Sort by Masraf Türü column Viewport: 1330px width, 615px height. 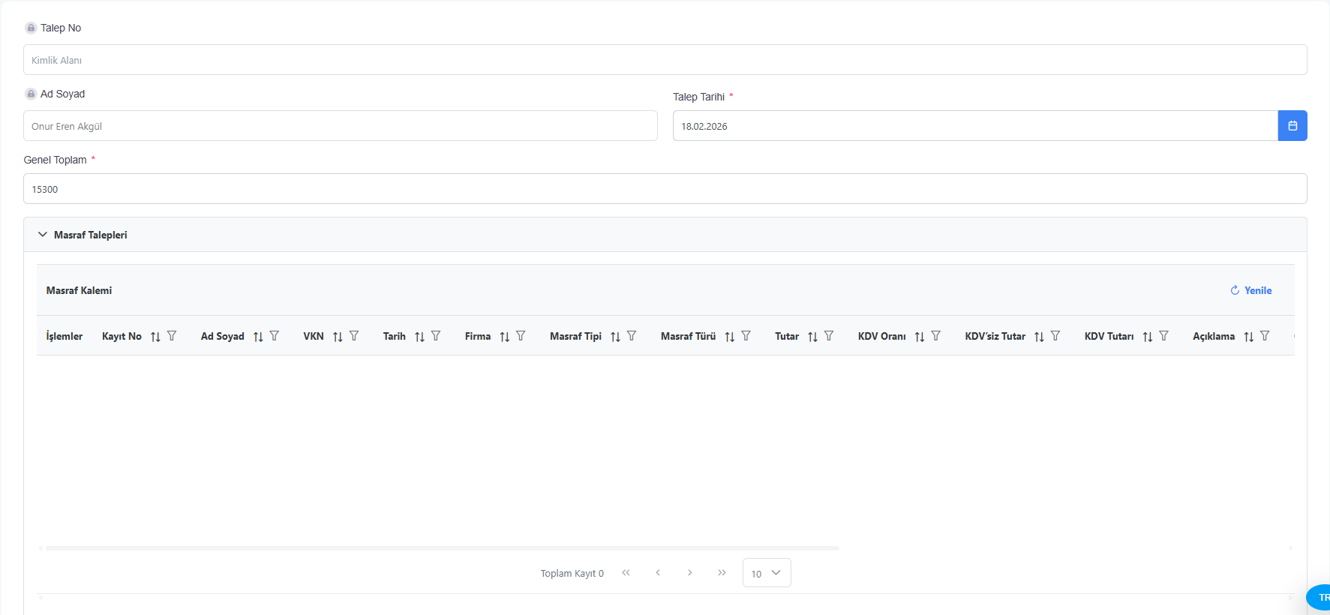(x=729, y=337)
